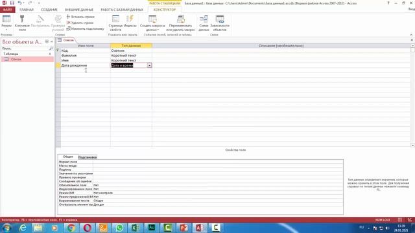Undo the last action in title bar
The height and width of the screenshot is (233, 415).
point(19,3)
